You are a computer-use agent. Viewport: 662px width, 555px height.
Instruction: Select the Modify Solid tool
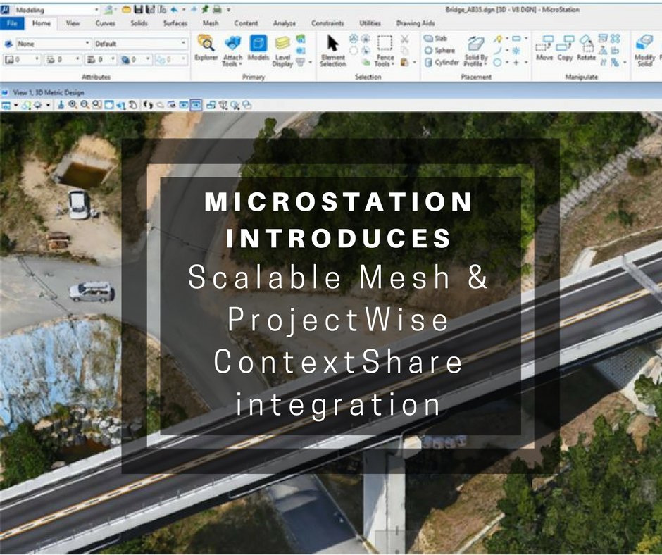(x=644, y=51)
